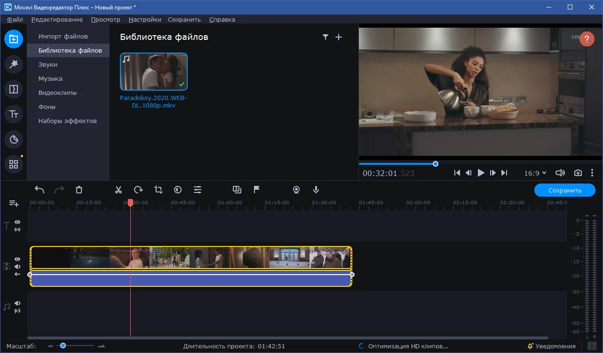The image size is (603, 353).
Task: Toggle title track link icon
Action: click(17, 230)
